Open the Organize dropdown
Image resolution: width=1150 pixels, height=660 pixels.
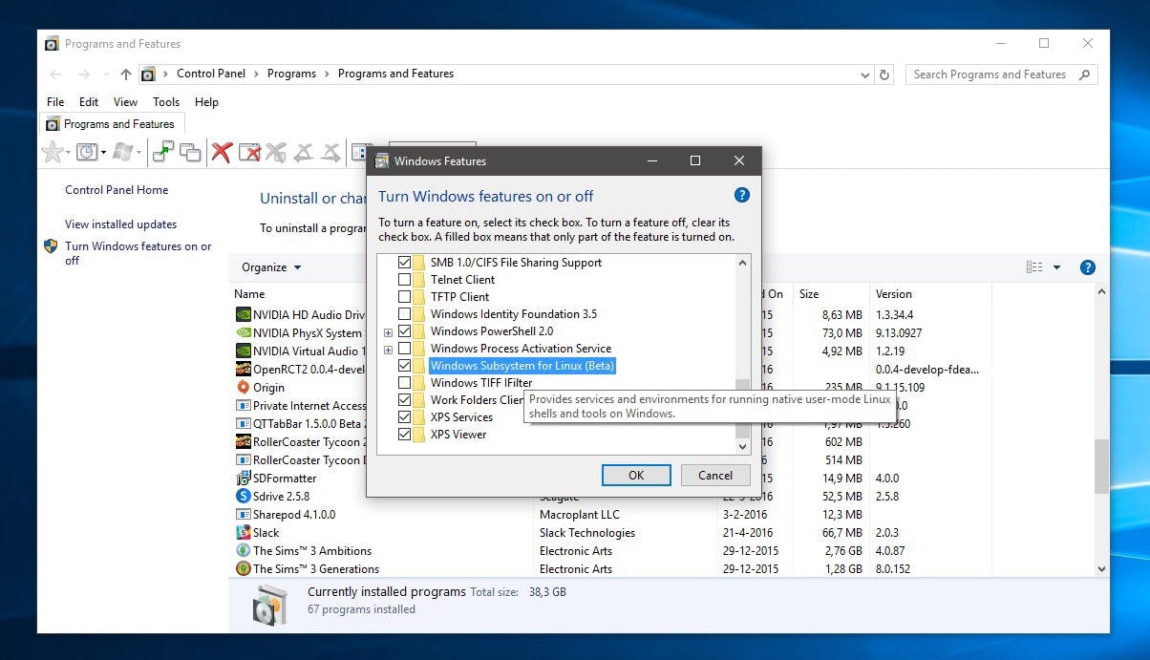(x=271, y=267)
